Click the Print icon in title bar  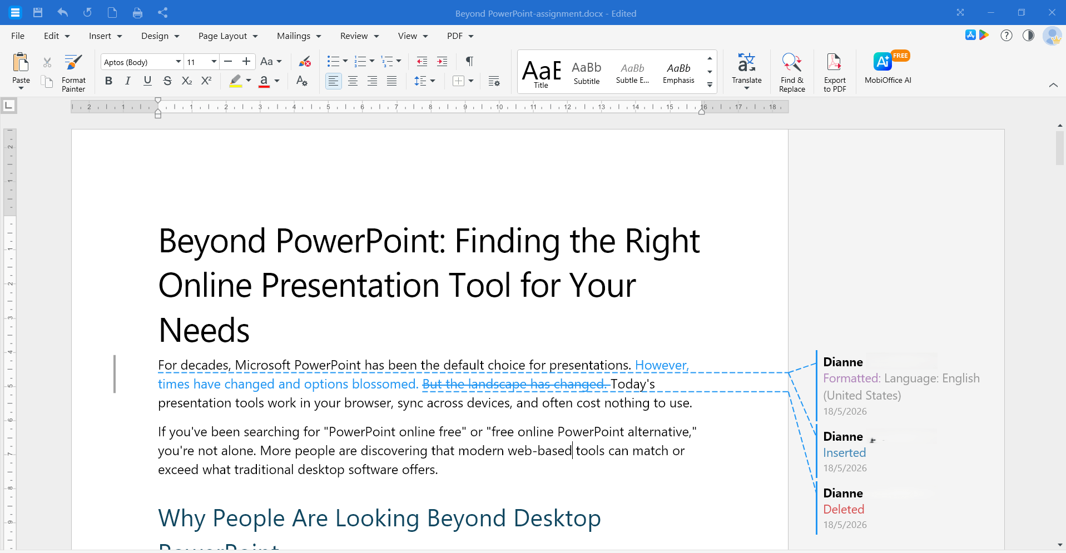(x=137, y=13)
